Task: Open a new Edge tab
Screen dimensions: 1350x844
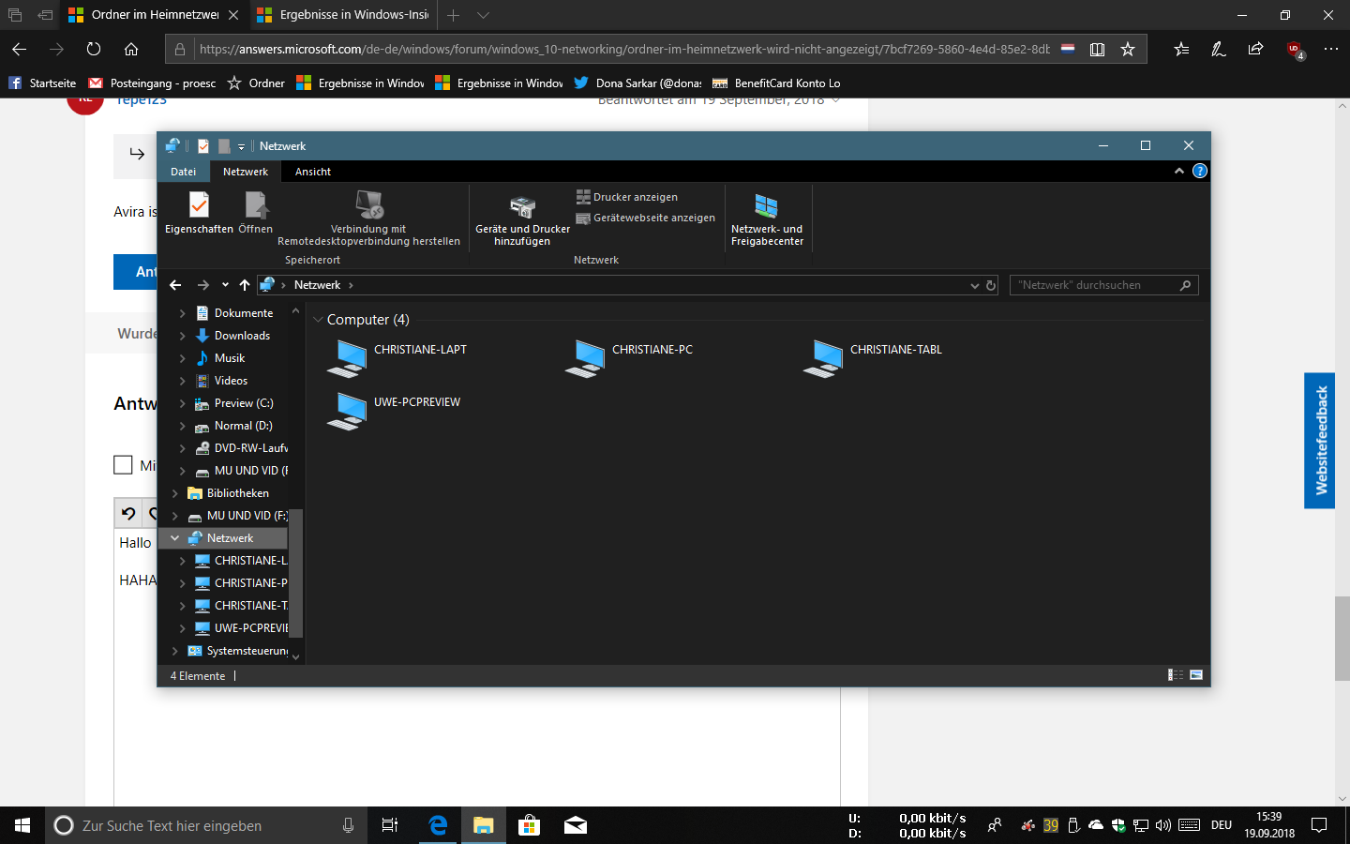Action: (453, 15)
